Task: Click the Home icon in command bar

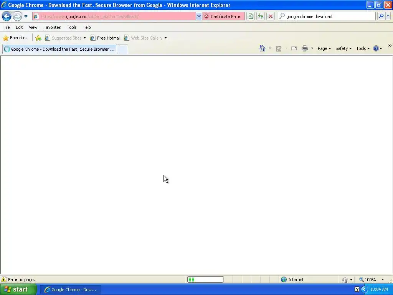Action: tap(263, 48)
